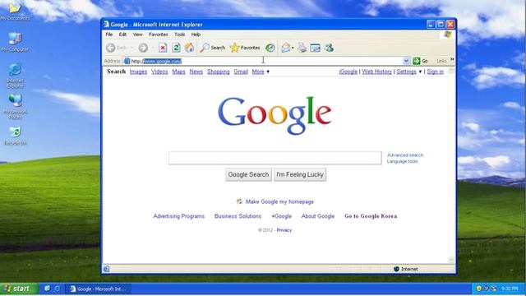The width and height of the screenshot is (526, 296).
Task: Click the Google search text box
Action: pyautogui.click(x=275, y=158)
